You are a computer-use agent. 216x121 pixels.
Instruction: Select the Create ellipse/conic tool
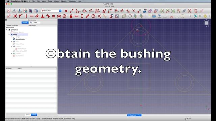click(x=90, y=11)
